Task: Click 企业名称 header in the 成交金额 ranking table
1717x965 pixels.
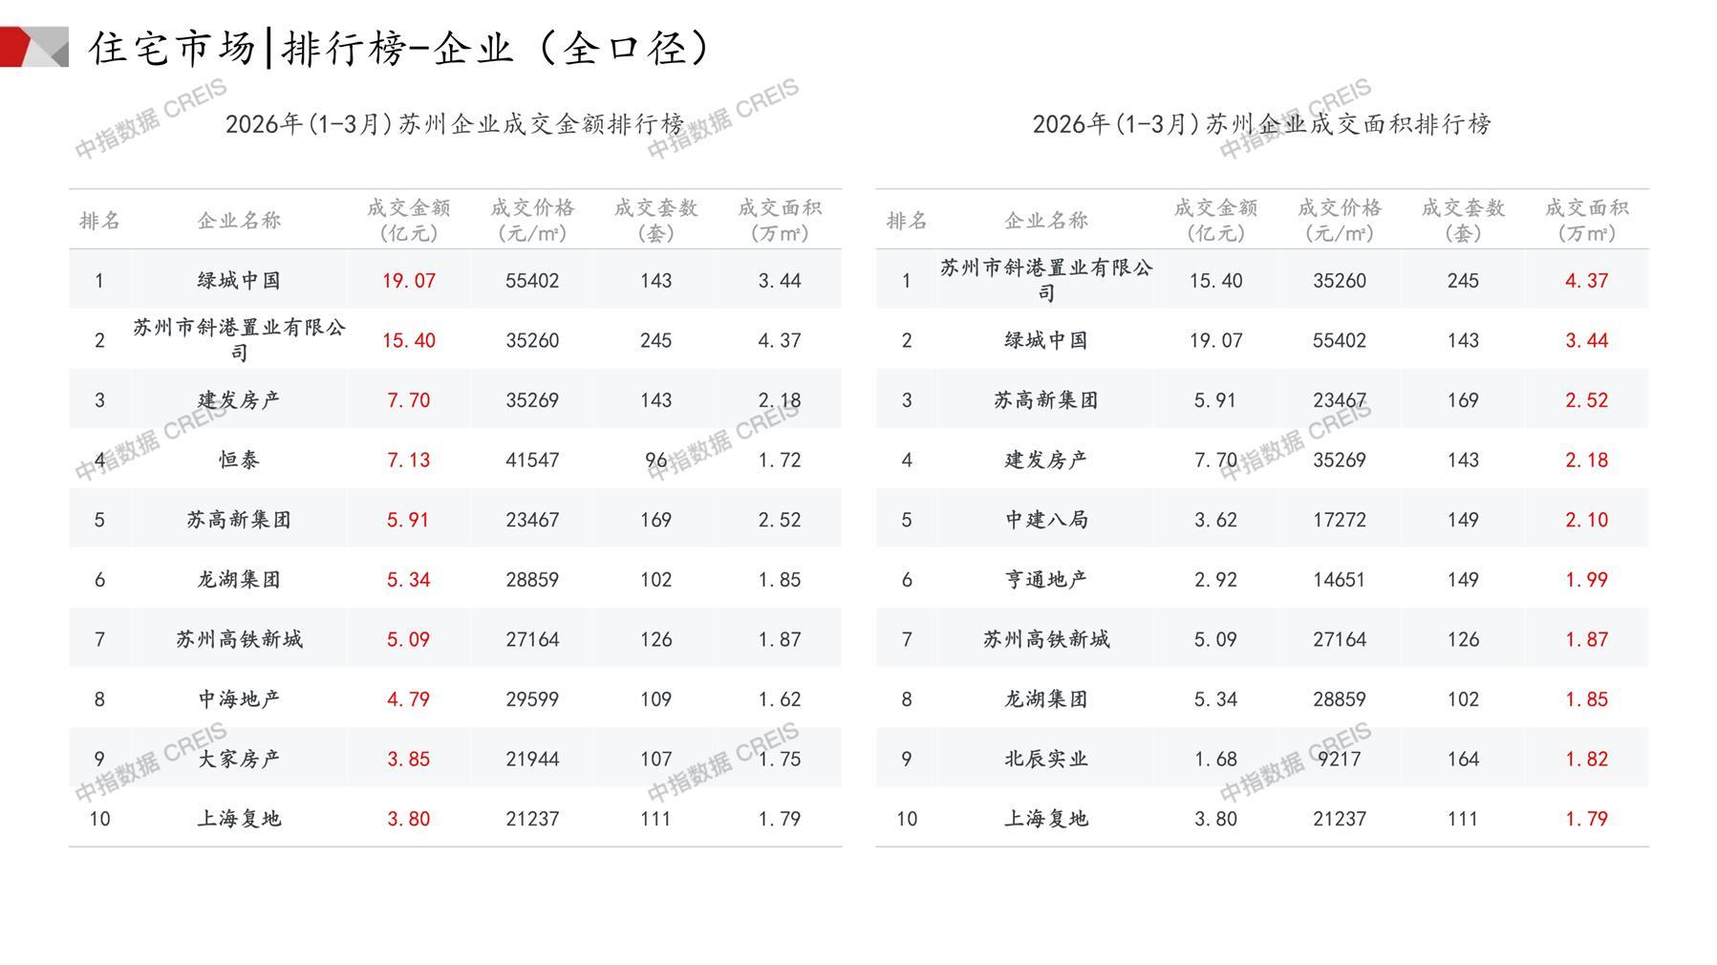Action: click(x=239, y=221)
